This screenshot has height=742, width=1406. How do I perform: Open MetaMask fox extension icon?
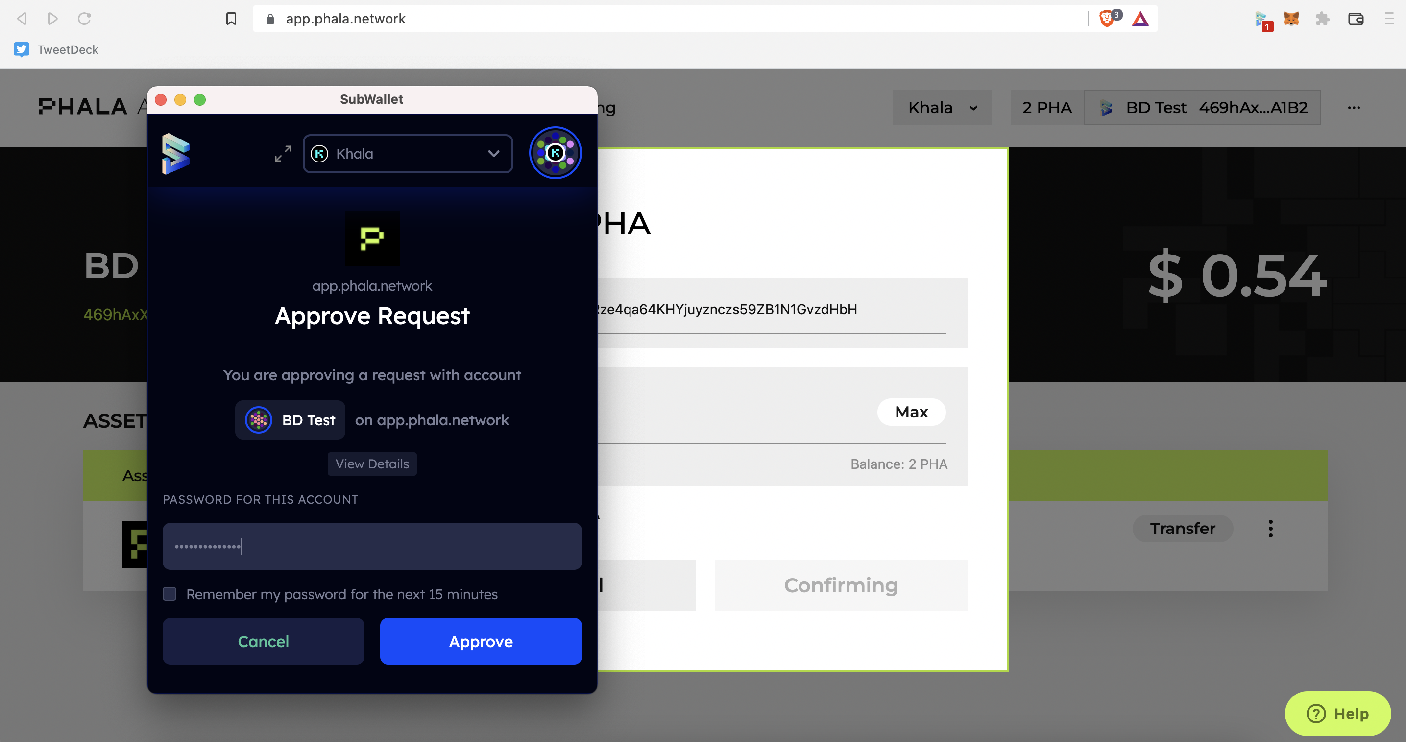pos(1291,19)
